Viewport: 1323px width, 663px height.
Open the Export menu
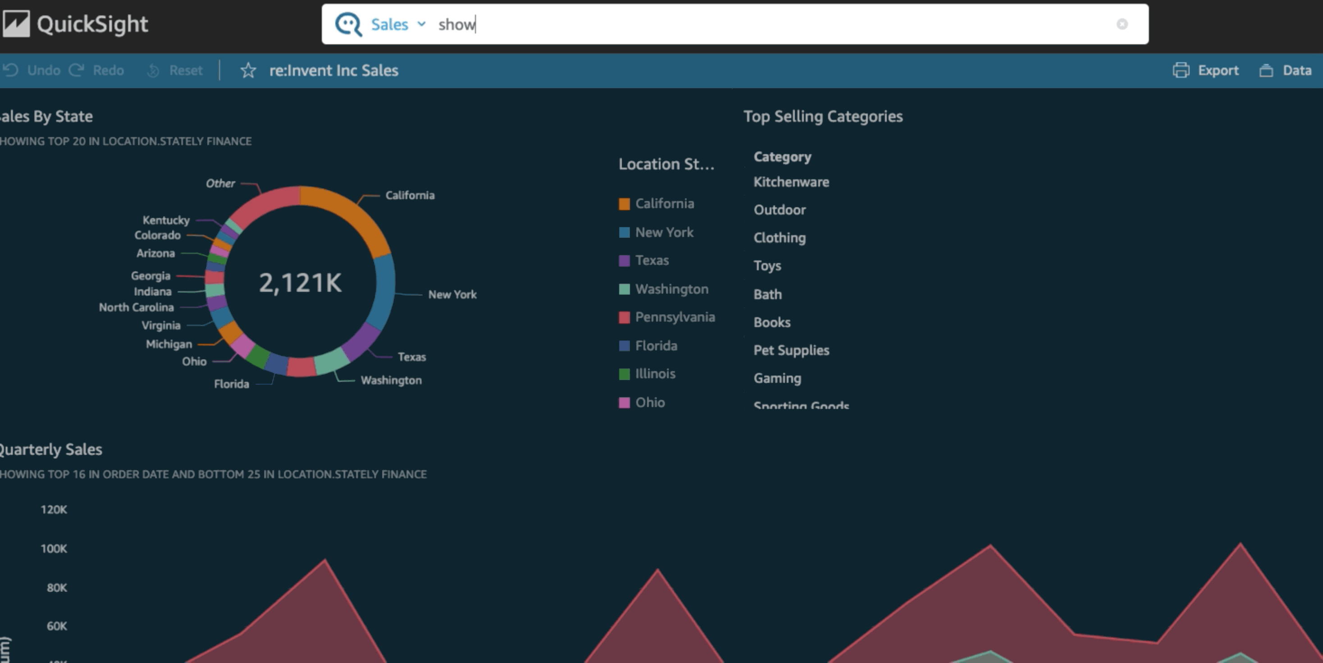click(1218, 70)
